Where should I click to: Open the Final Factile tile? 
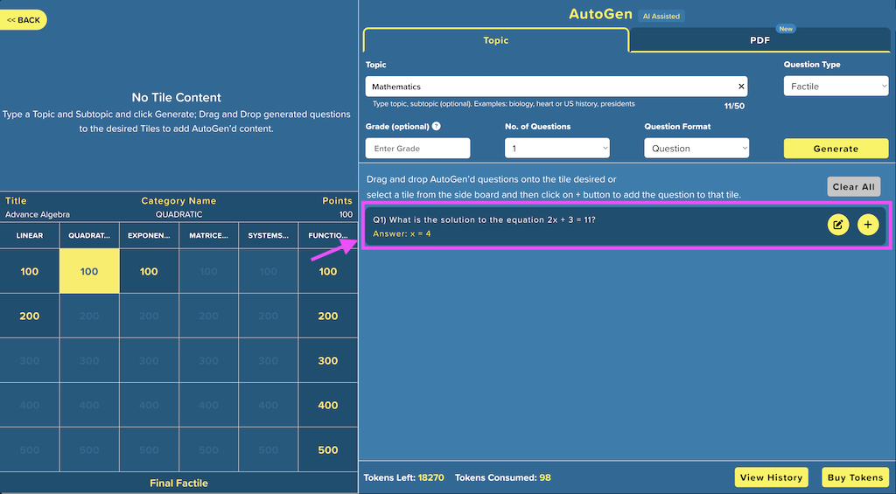(178, 484)
